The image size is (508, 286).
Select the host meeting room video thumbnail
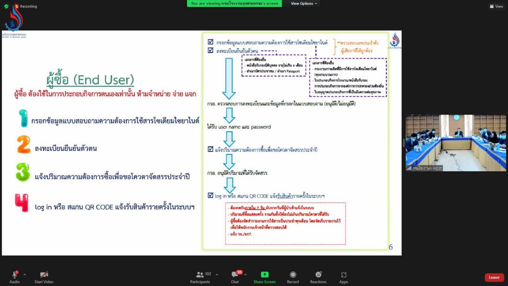(x=455, y=143)
